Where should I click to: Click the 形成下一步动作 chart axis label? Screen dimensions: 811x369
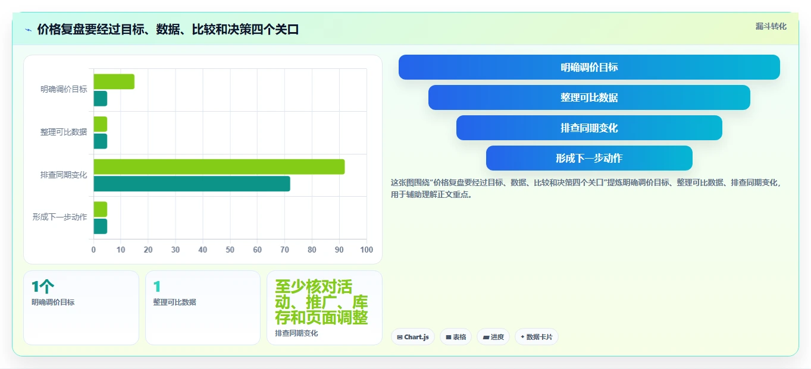click(60, 217)
